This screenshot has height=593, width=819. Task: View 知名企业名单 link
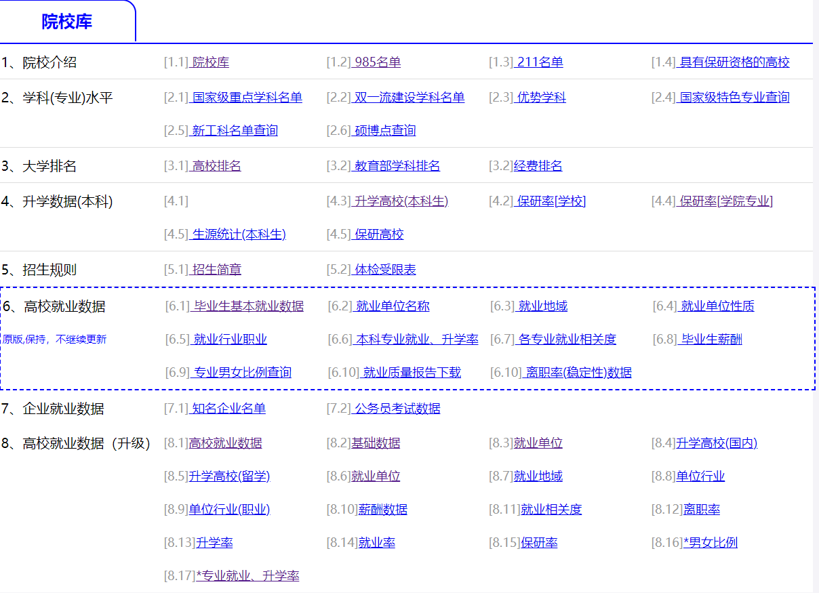[228, 409]
